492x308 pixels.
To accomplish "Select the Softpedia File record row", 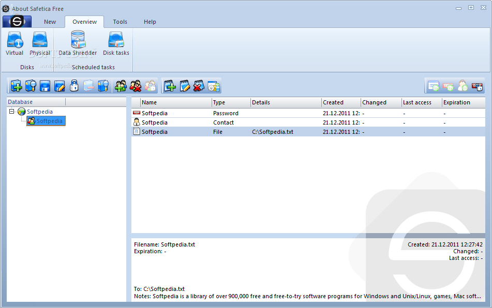I will point(308,132).
